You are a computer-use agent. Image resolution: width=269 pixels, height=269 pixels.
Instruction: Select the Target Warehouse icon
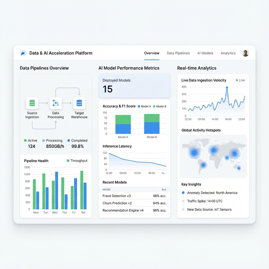coord(79,103)
